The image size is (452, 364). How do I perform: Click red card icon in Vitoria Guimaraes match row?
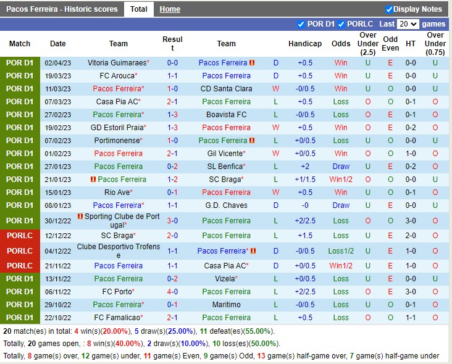pos(253,63)
